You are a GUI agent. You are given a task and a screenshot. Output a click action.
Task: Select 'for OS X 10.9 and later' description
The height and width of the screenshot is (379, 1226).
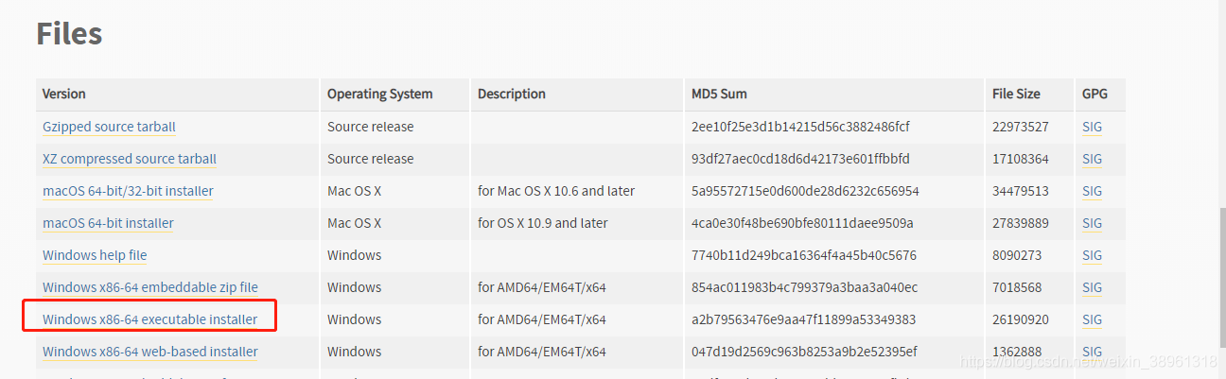click(542, 223)
